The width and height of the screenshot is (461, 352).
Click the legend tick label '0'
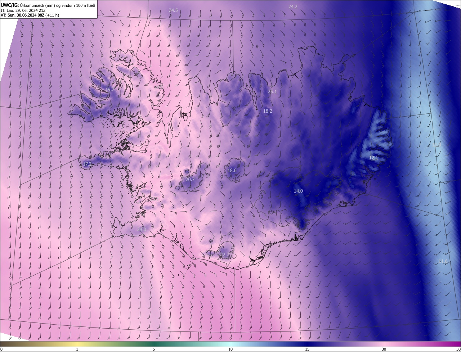(x=1, y=349)
